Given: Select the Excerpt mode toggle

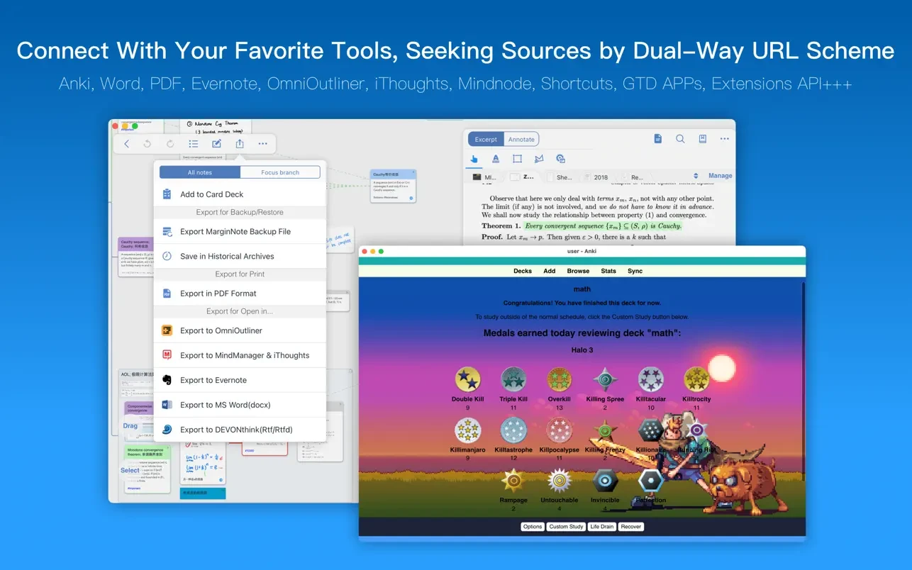Looking at the screenshot, I should tap(486, 139).
